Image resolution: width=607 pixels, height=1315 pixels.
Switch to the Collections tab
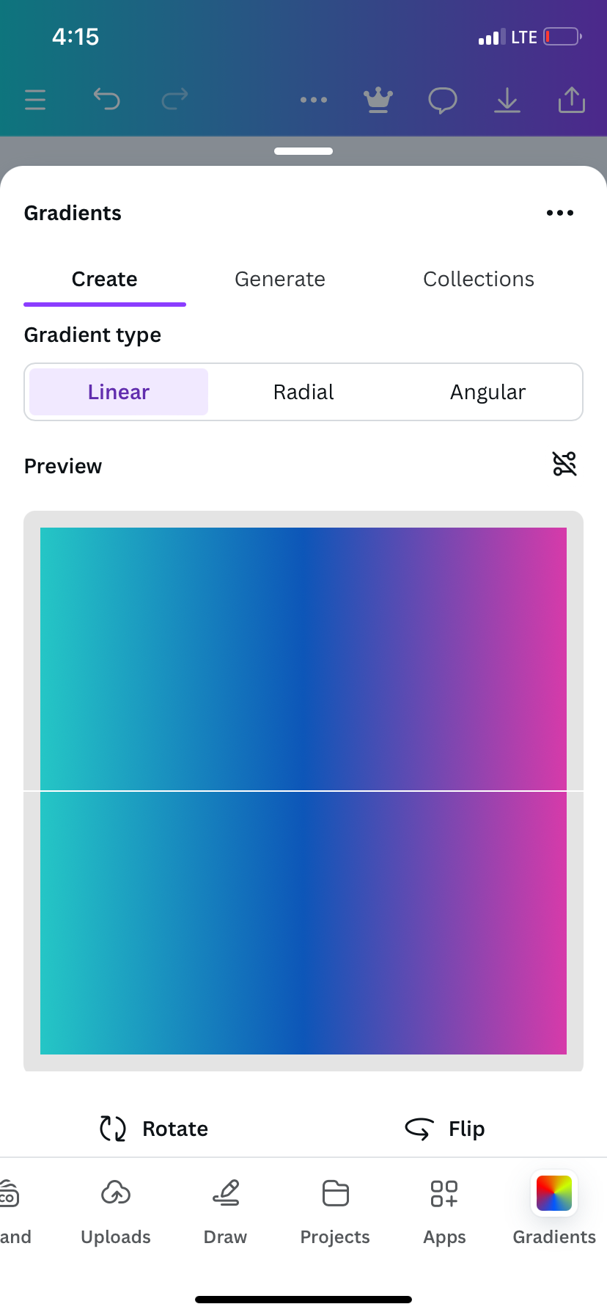coord(479,279)
